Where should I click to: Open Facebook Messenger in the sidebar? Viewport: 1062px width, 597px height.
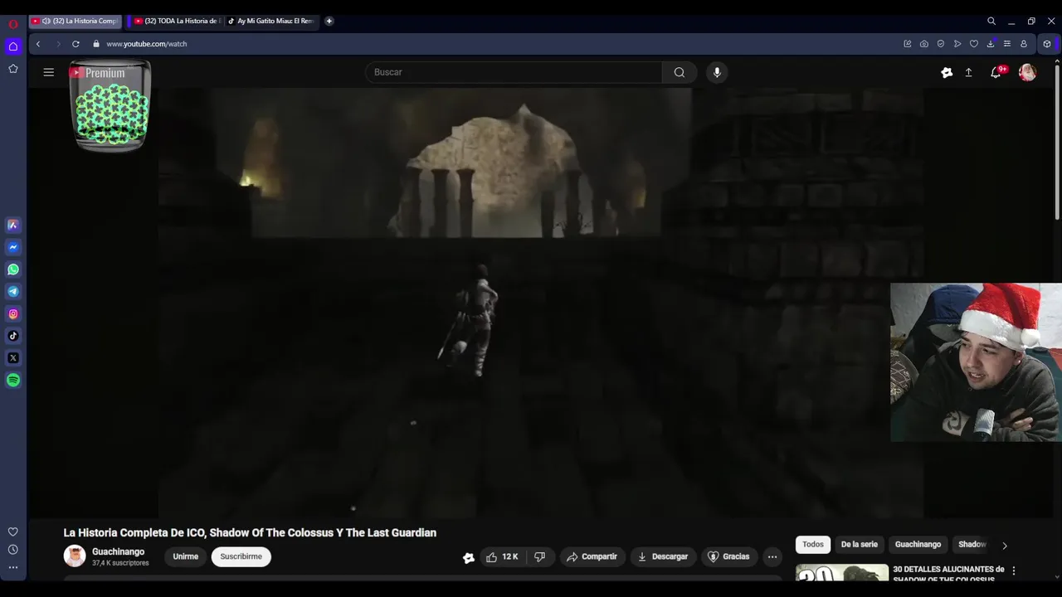tap(13, 247)
